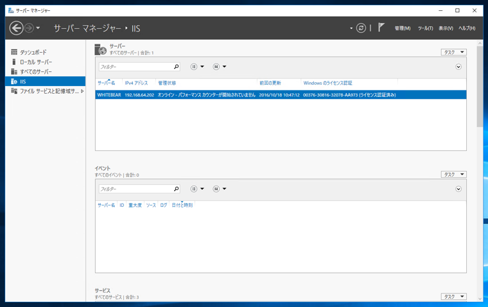Sort by サーバー名 column in server list
Screen dimensions: 488x307
pos(106,83)
